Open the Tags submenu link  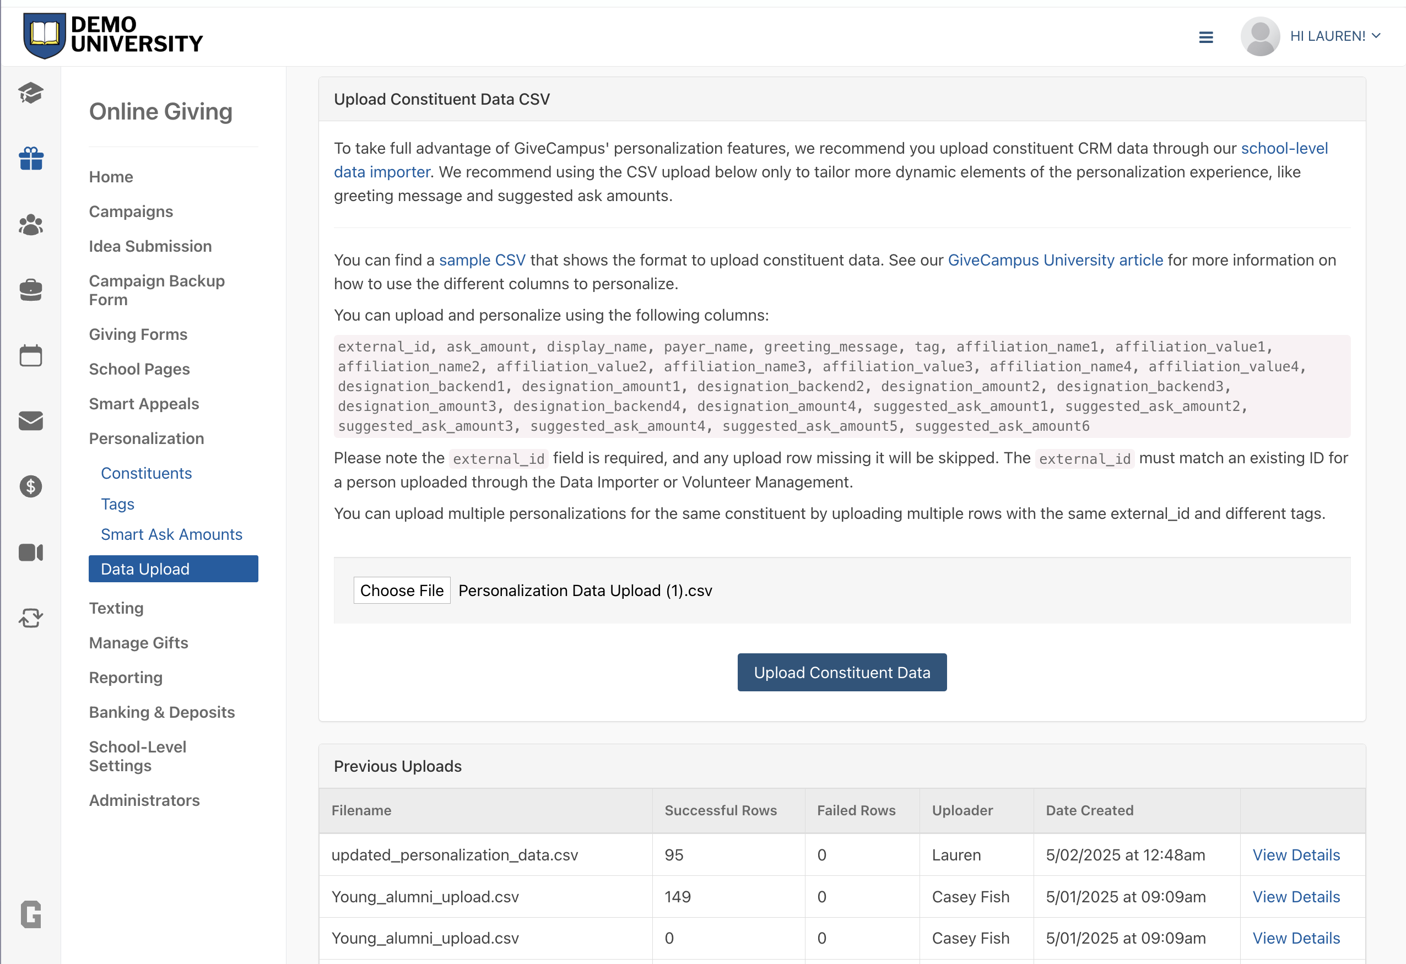(x=117, y=504)
